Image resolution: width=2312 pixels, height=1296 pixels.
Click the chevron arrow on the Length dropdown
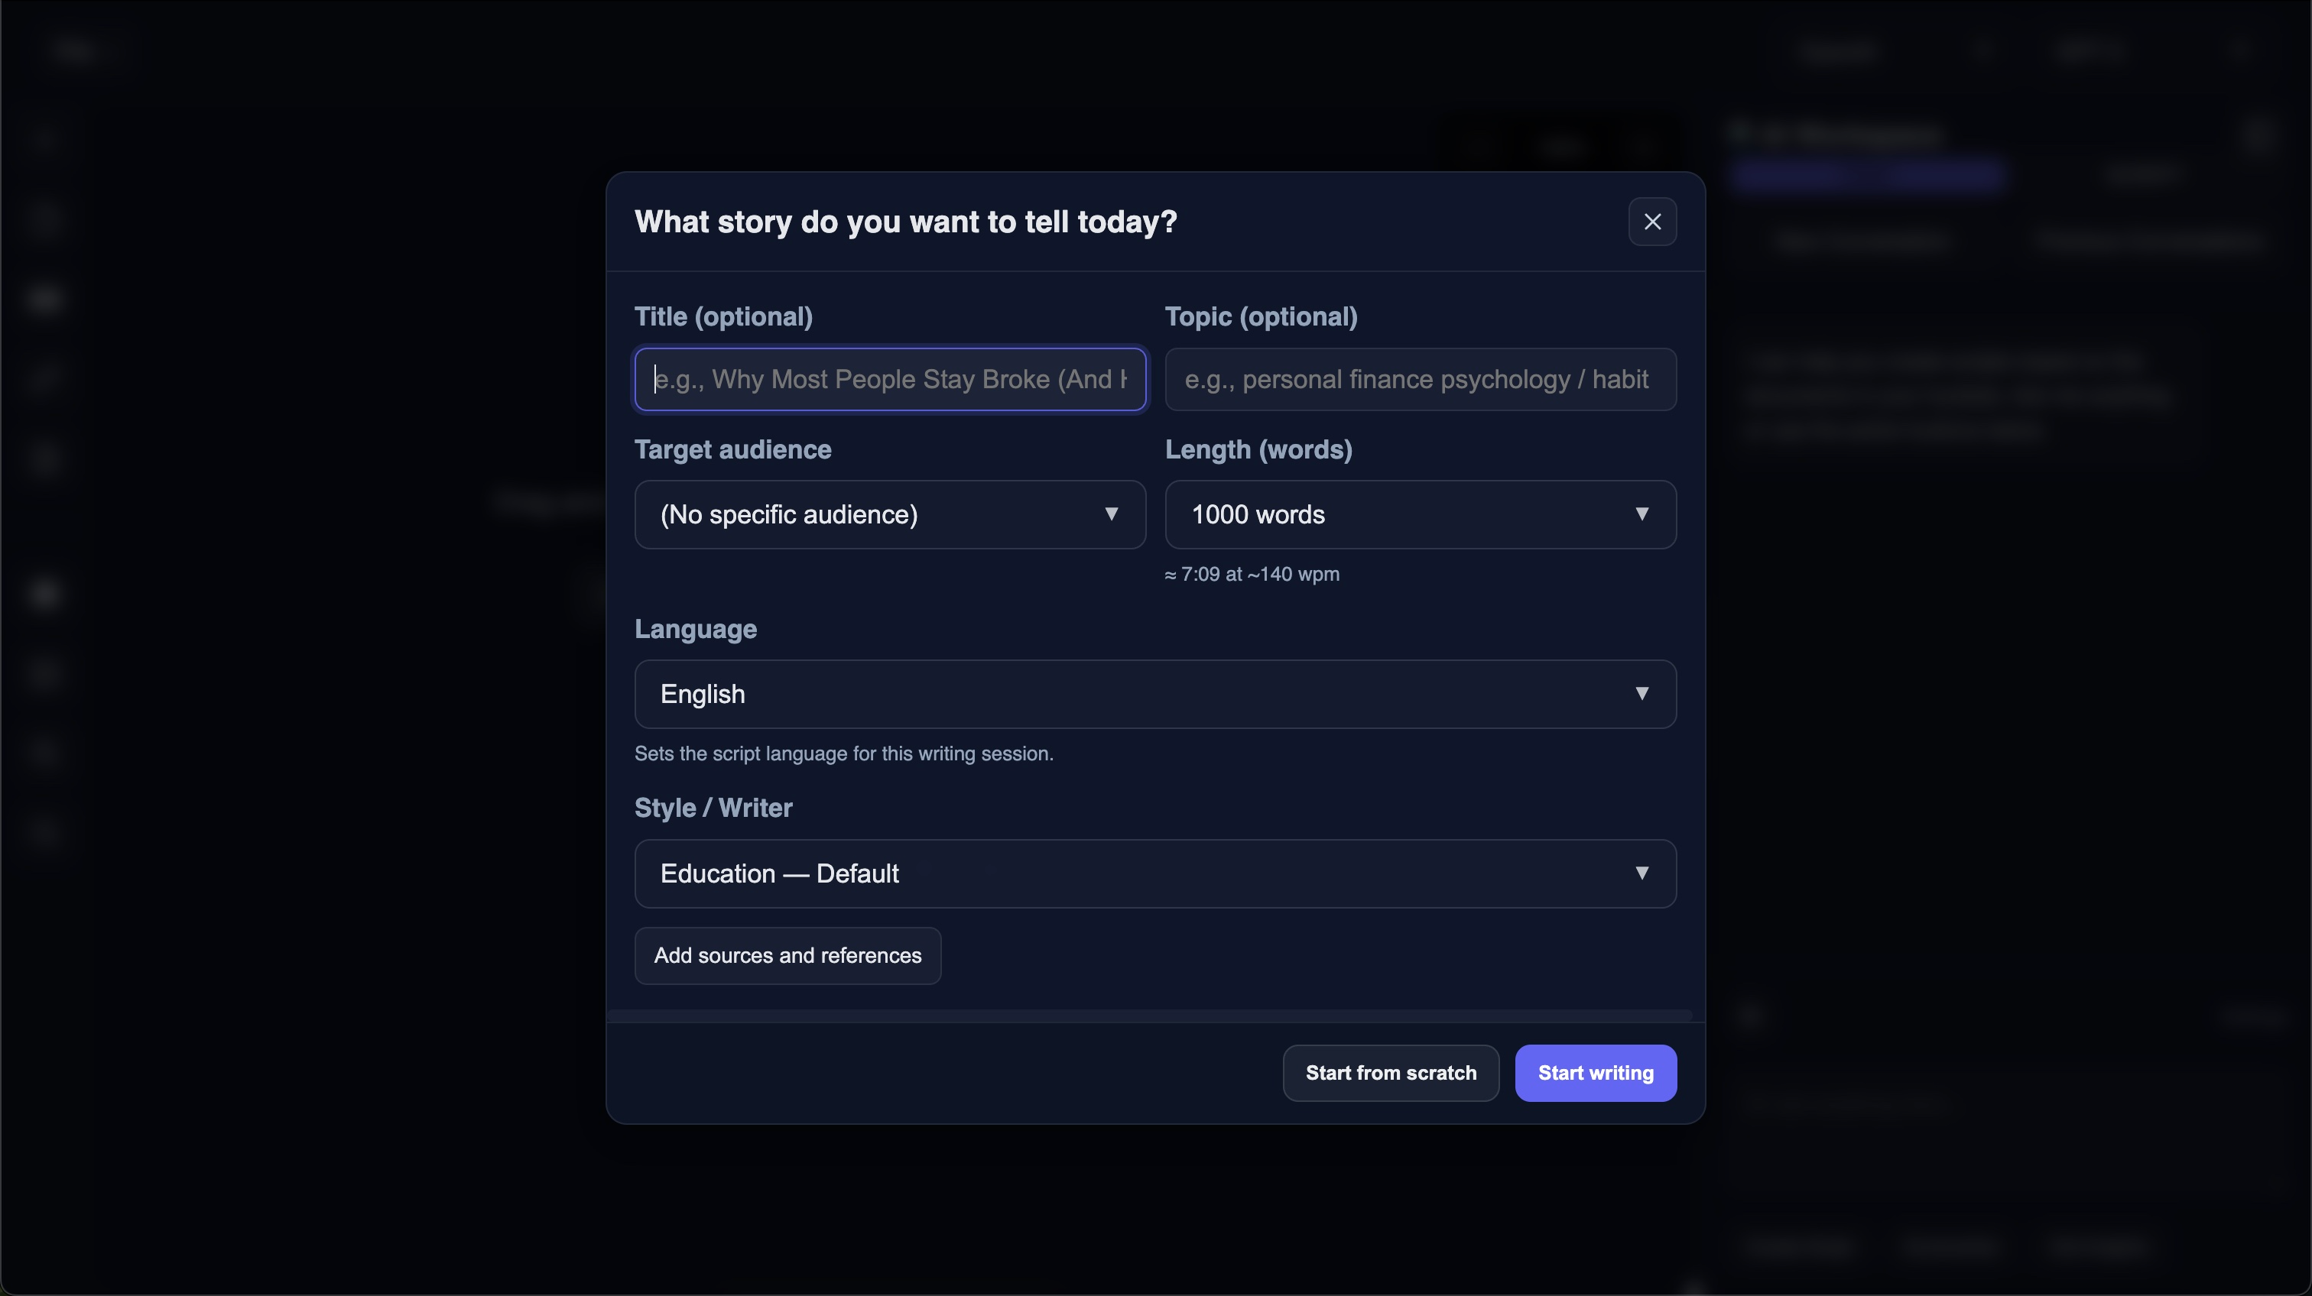[x=1643, y=514]
